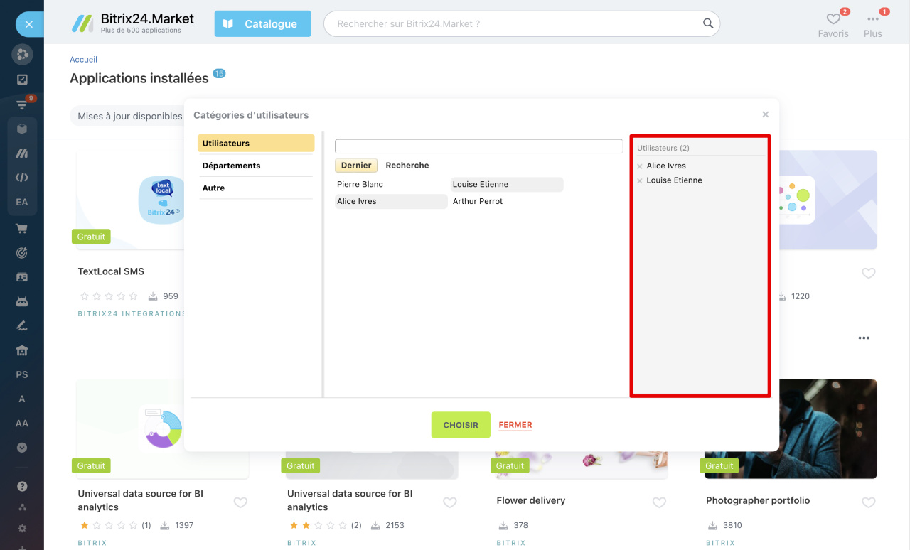Click the sitemap icon in sidebar
This screenshot has height=550, width=910.
pyautogui.click(x=22, y=507)
